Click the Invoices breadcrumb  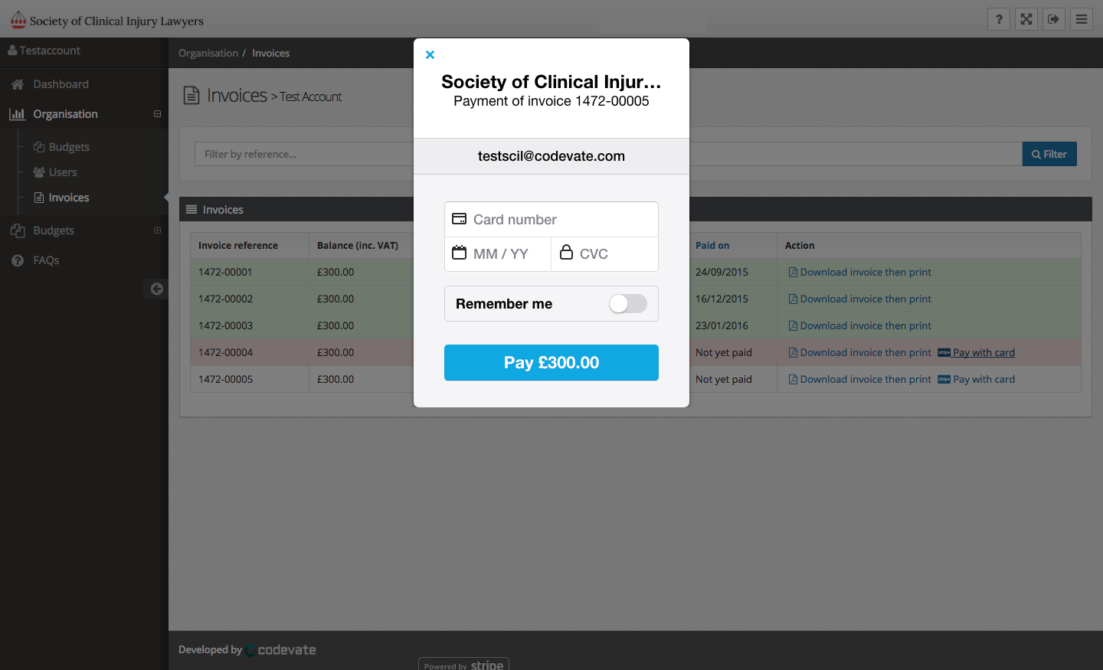pos(271,53)
